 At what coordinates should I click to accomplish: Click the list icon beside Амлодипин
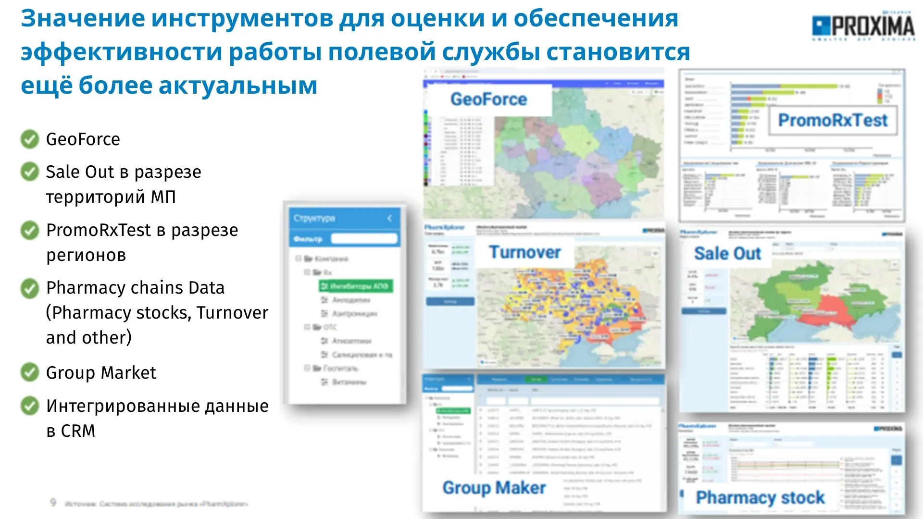[324, 300]
